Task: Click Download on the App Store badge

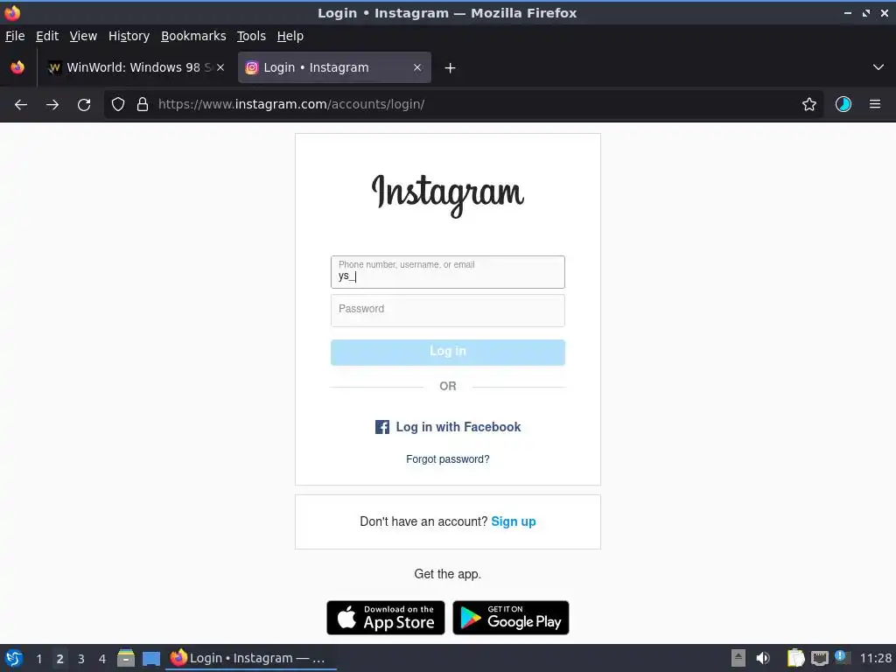Action: 386,618
